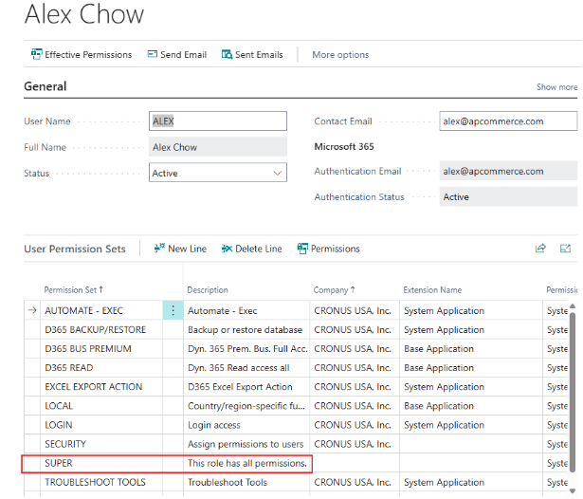Open Sent Emails from the toolbar
Screen dimensions: 583x499
[x=228, y=55]
